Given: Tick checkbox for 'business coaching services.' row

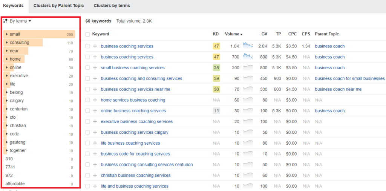Looking at the screenshot, I should click(x=87, y=57).
